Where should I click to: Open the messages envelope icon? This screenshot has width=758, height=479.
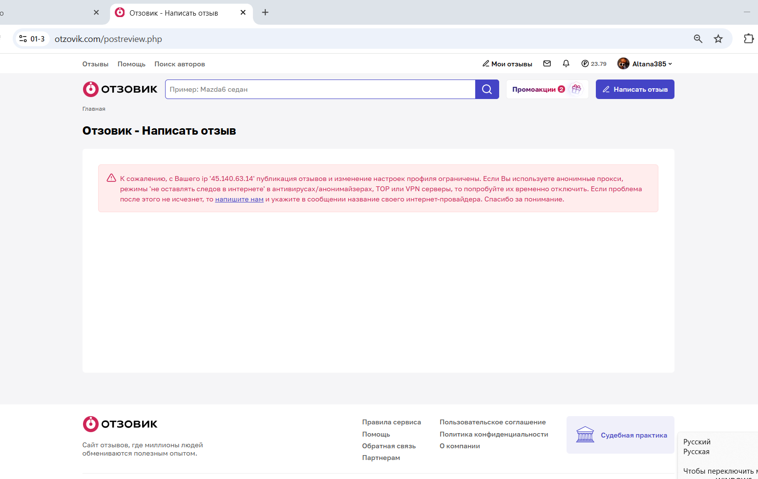pyautogui.click(x=547, y=63)
